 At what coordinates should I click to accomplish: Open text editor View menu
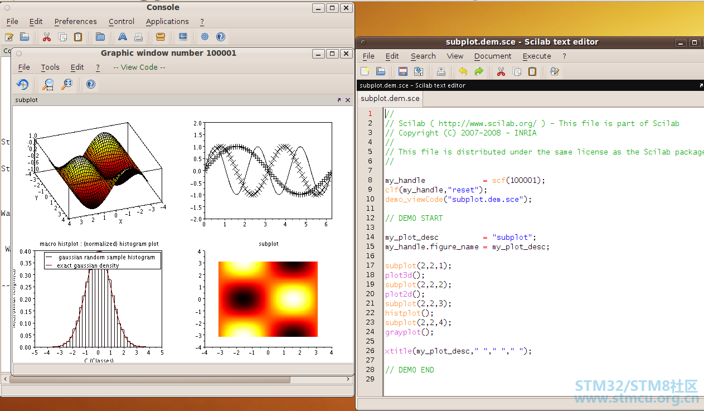point(455,56)
